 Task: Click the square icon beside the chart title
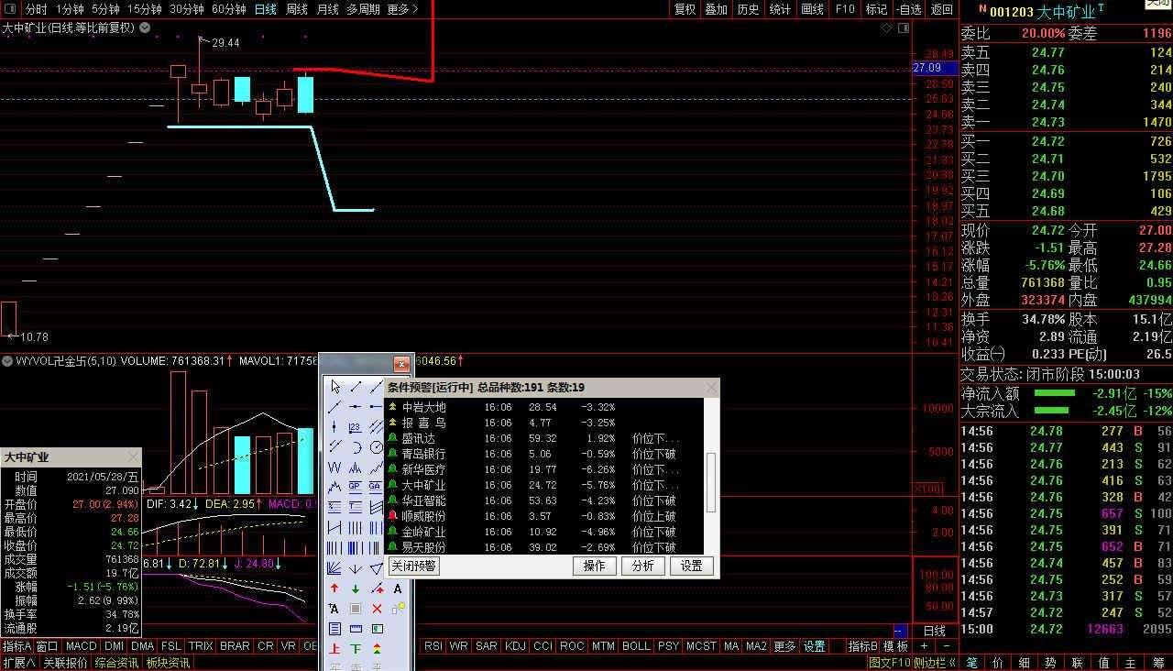pyautogui.click(x=904, y=28)
